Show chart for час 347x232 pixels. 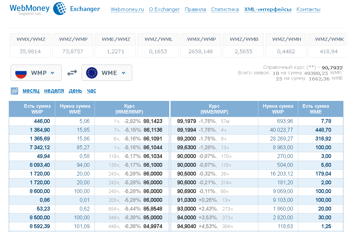(91, 91)
